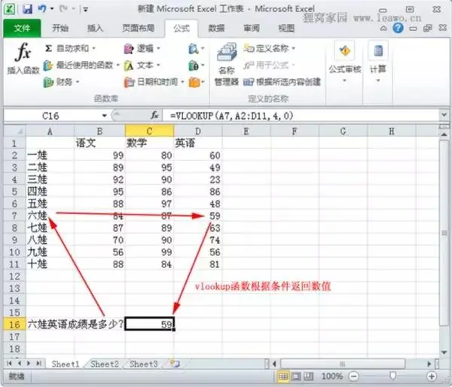Switch to the Page Layout tab
Screen dimensions: 452x387
click(x=139, y=29)
